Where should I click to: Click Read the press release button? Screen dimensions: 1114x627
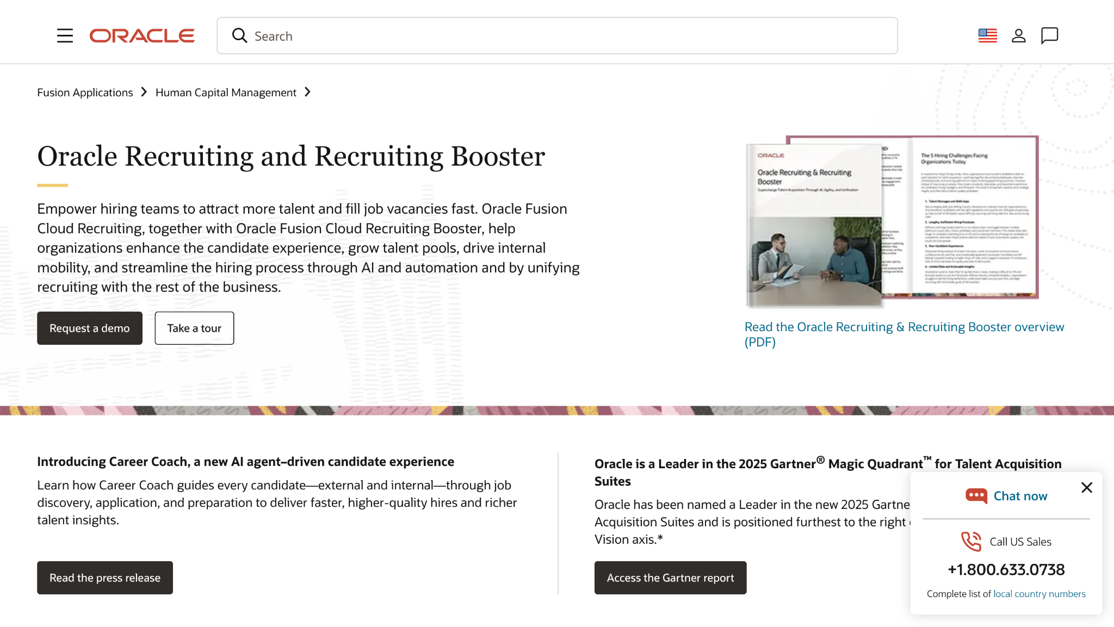[105, 578]
